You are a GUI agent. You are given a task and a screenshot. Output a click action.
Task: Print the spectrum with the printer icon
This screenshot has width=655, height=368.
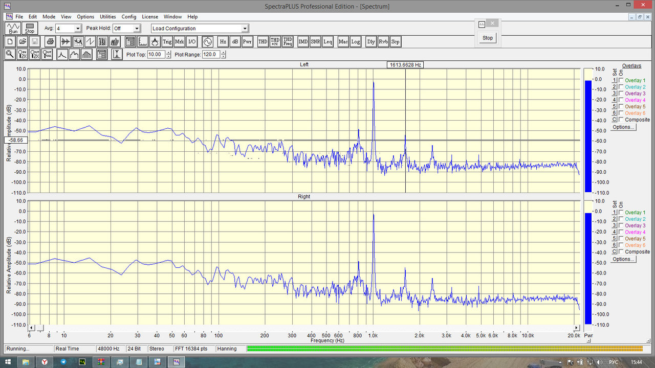[50, 41]
